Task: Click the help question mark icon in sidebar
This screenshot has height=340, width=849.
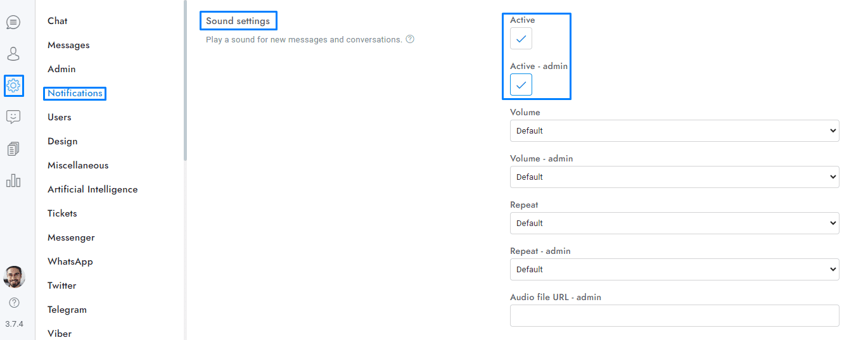Action: click(x=14, y=303)
